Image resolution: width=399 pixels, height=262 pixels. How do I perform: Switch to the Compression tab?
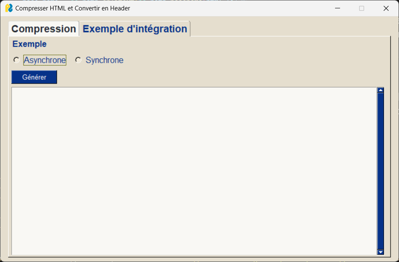[44, 29]
